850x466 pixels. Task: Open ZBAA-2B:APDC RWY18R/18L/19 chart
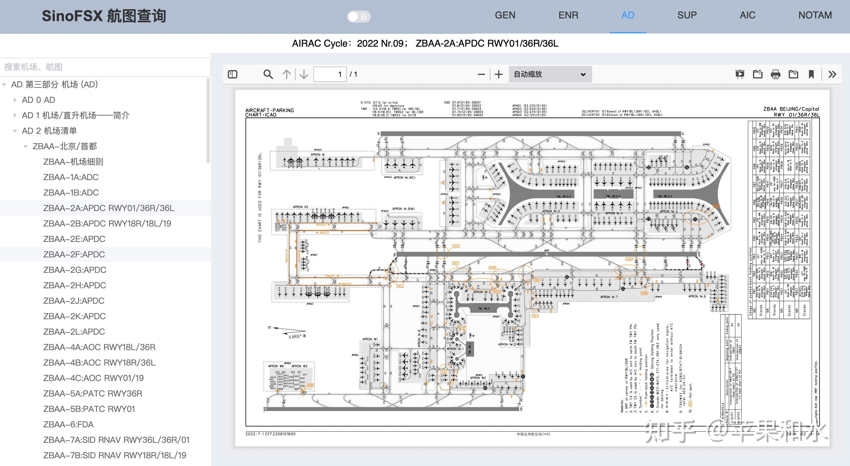point(107,223)
